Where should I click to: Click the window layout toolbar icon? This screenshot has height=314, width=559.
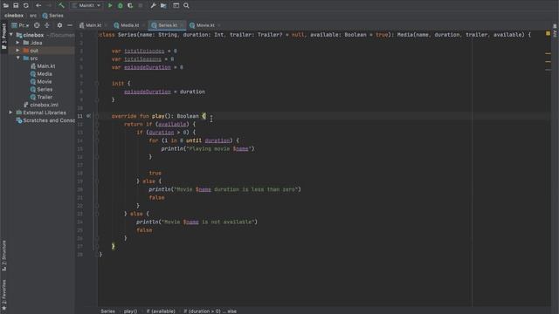pos(176,5)
